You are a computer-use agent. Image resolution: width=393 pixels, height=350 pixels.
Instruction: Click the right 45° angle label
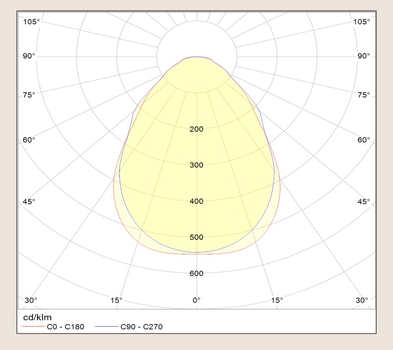pos(363,201)
